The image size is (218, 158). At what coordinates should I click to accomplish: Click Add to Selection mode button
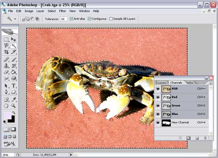(27, 19)
